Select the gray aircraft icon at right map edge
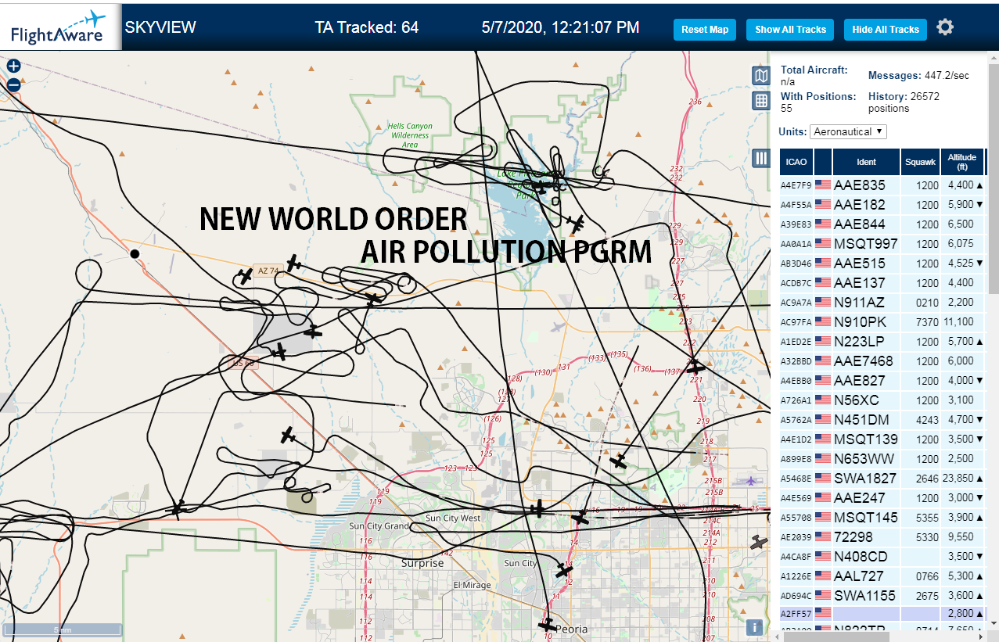 757,542
